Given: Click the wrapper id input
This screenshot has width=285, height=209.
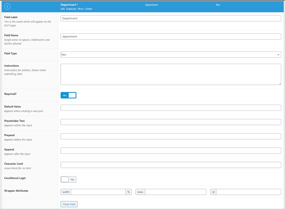Looking at the screenshot, I should (x=248, y=192).
